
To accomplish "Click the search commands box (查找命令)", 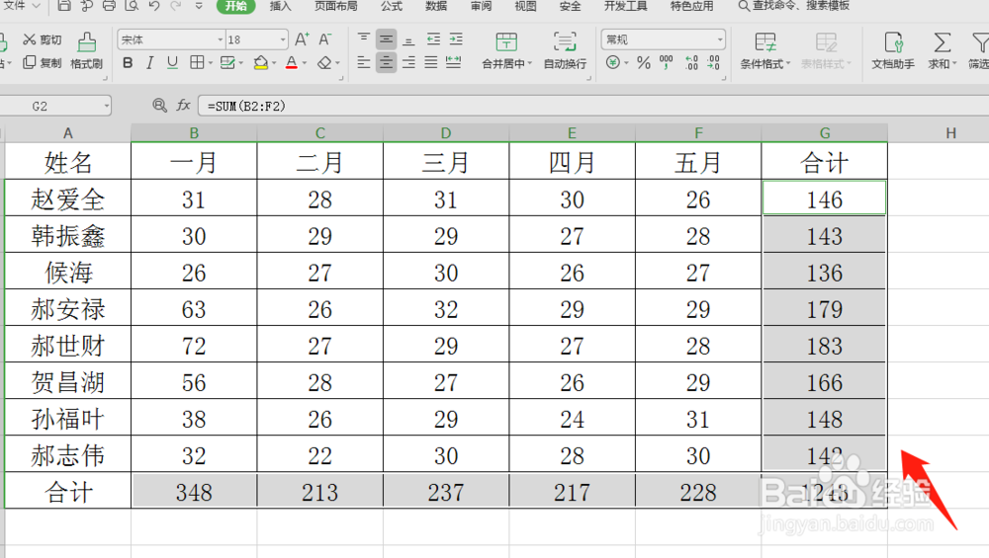I will click(x=793, y=6).
